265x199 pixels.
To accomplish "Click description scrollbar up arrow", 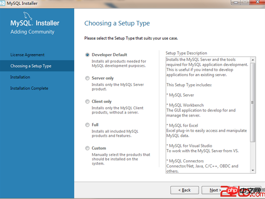I will [253, 60].
